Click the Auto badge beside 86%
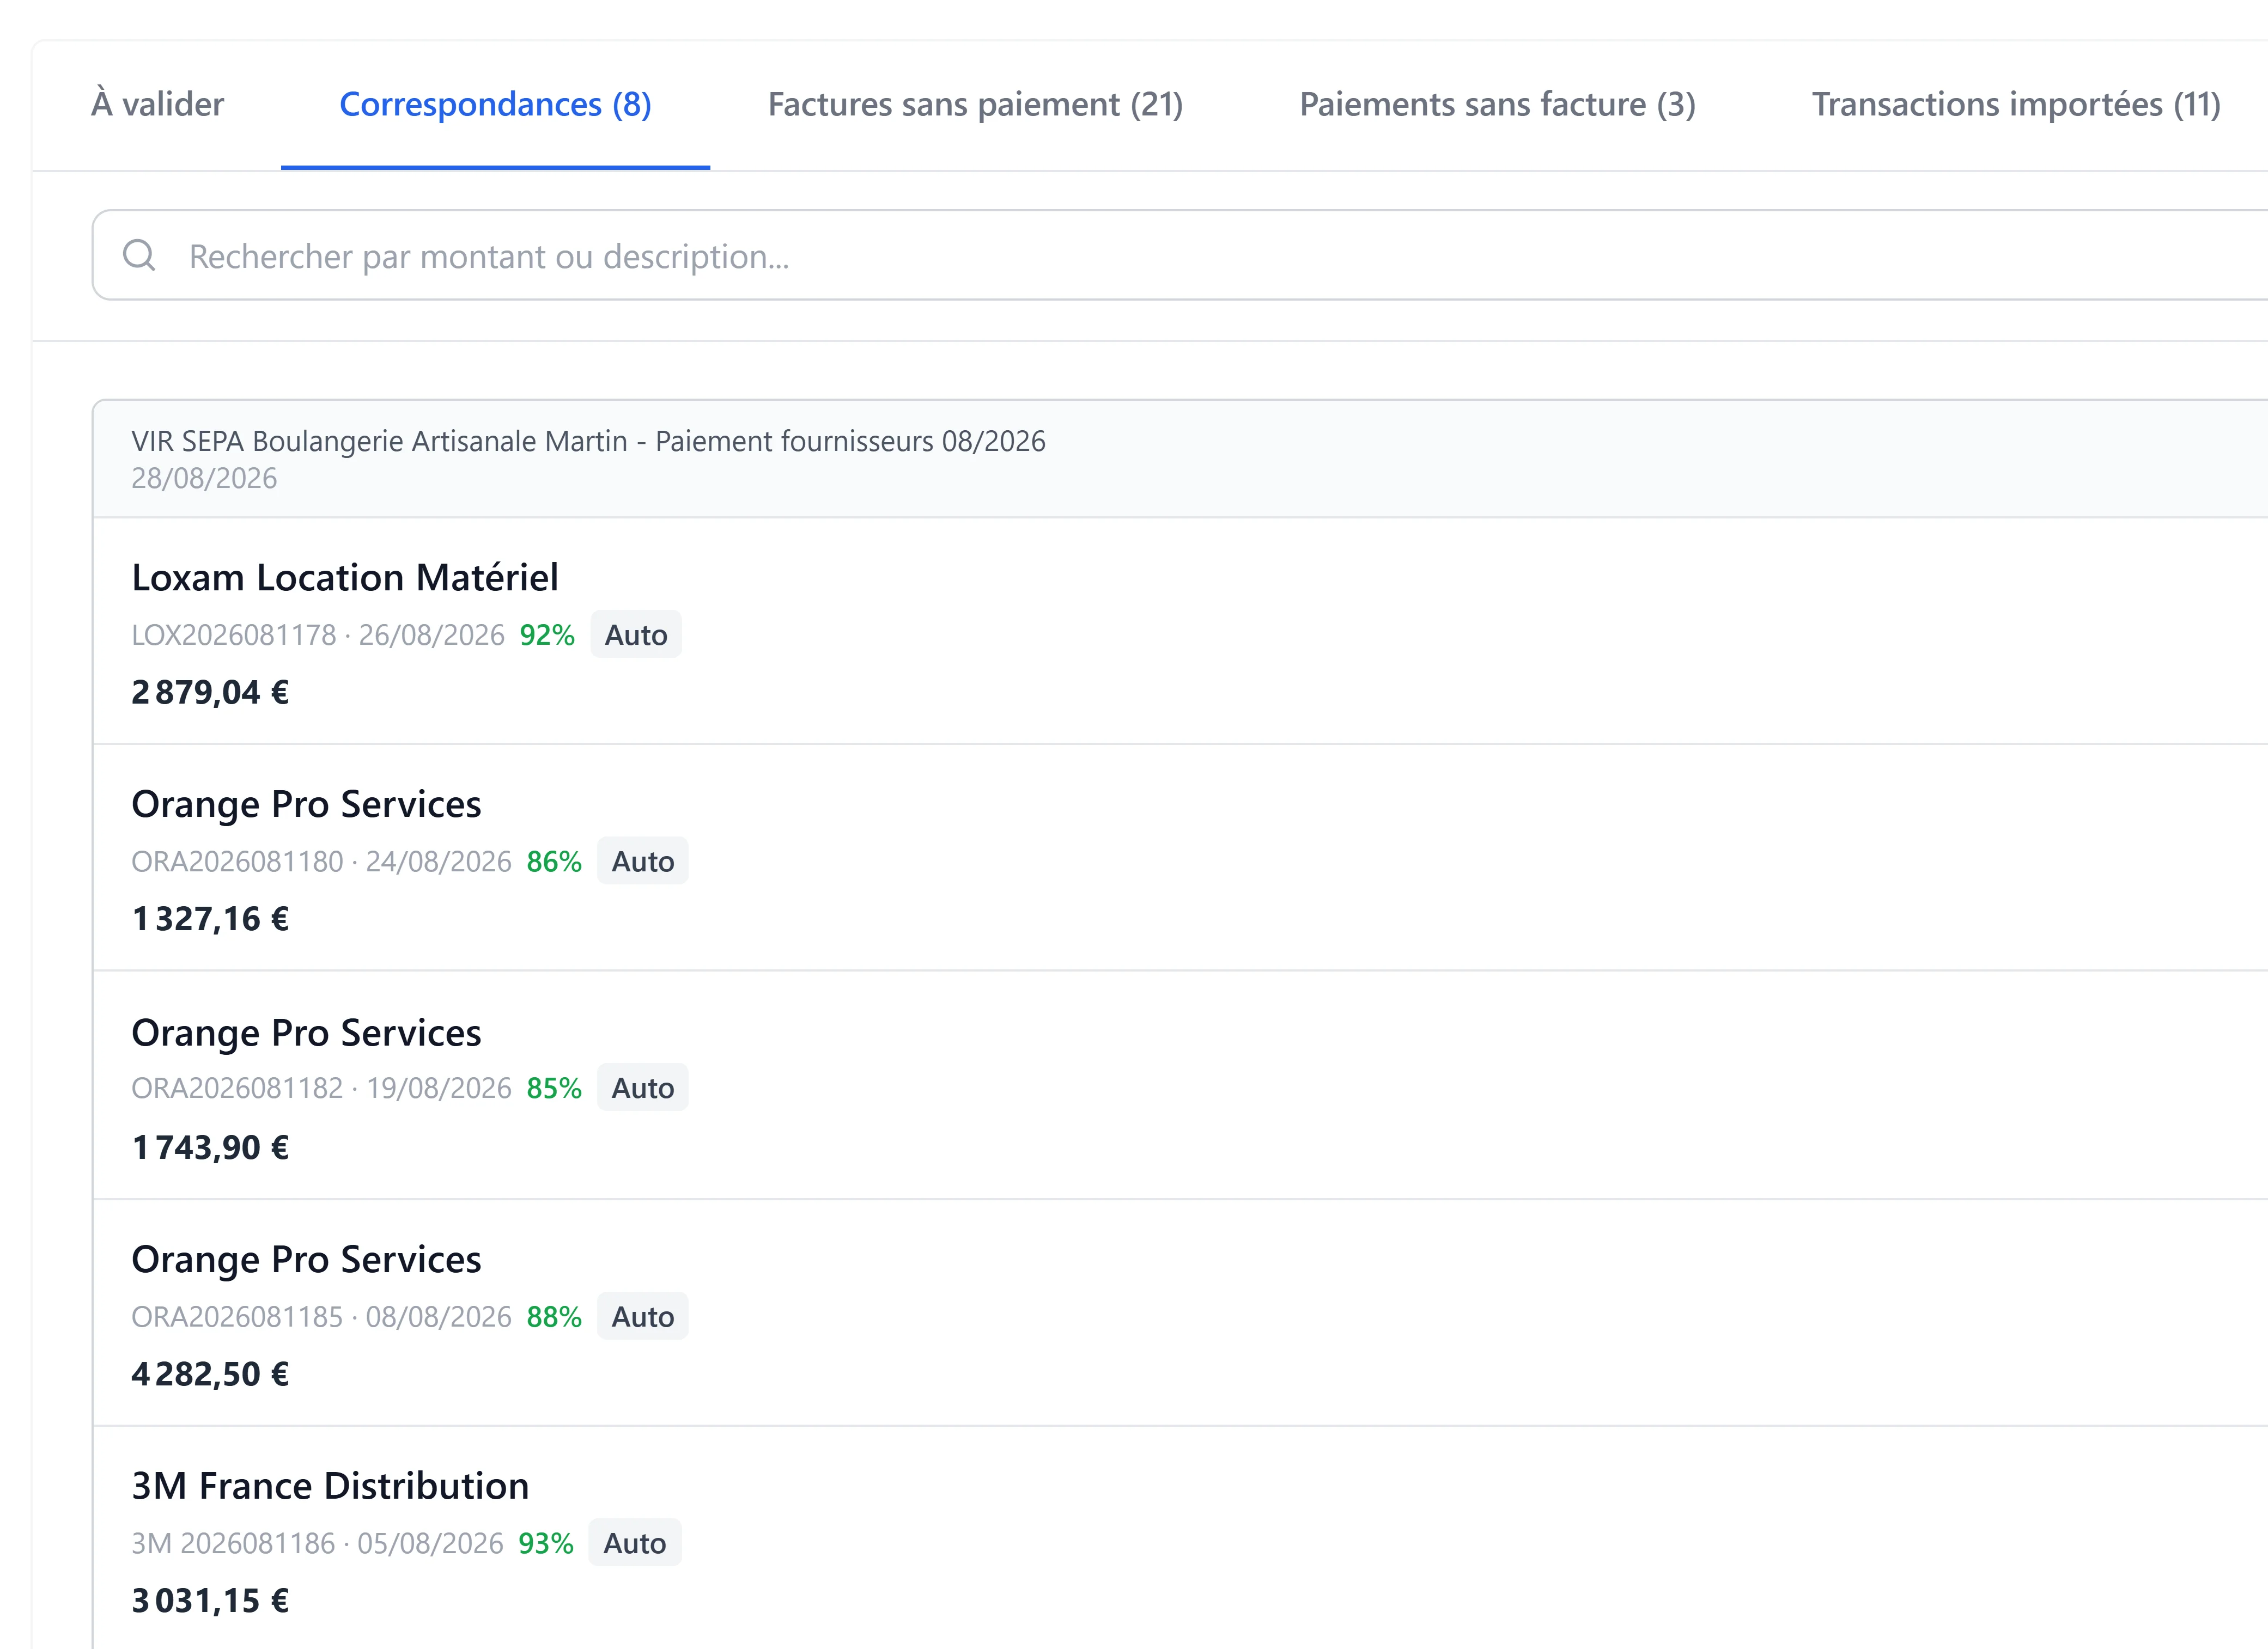Screen dimensions: 2268x1649 pyautogui.click(x=643, y=862)
